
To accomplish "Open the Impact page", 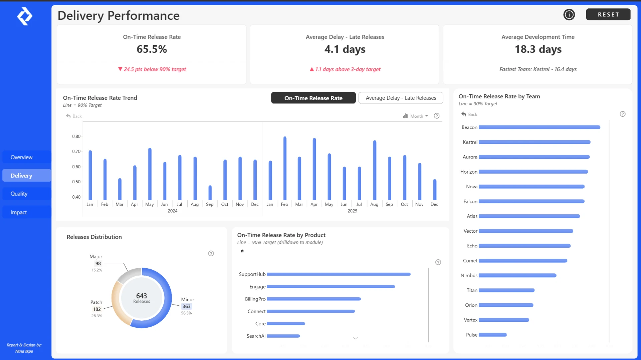I will pyautogui.click(x=27, y=212).
